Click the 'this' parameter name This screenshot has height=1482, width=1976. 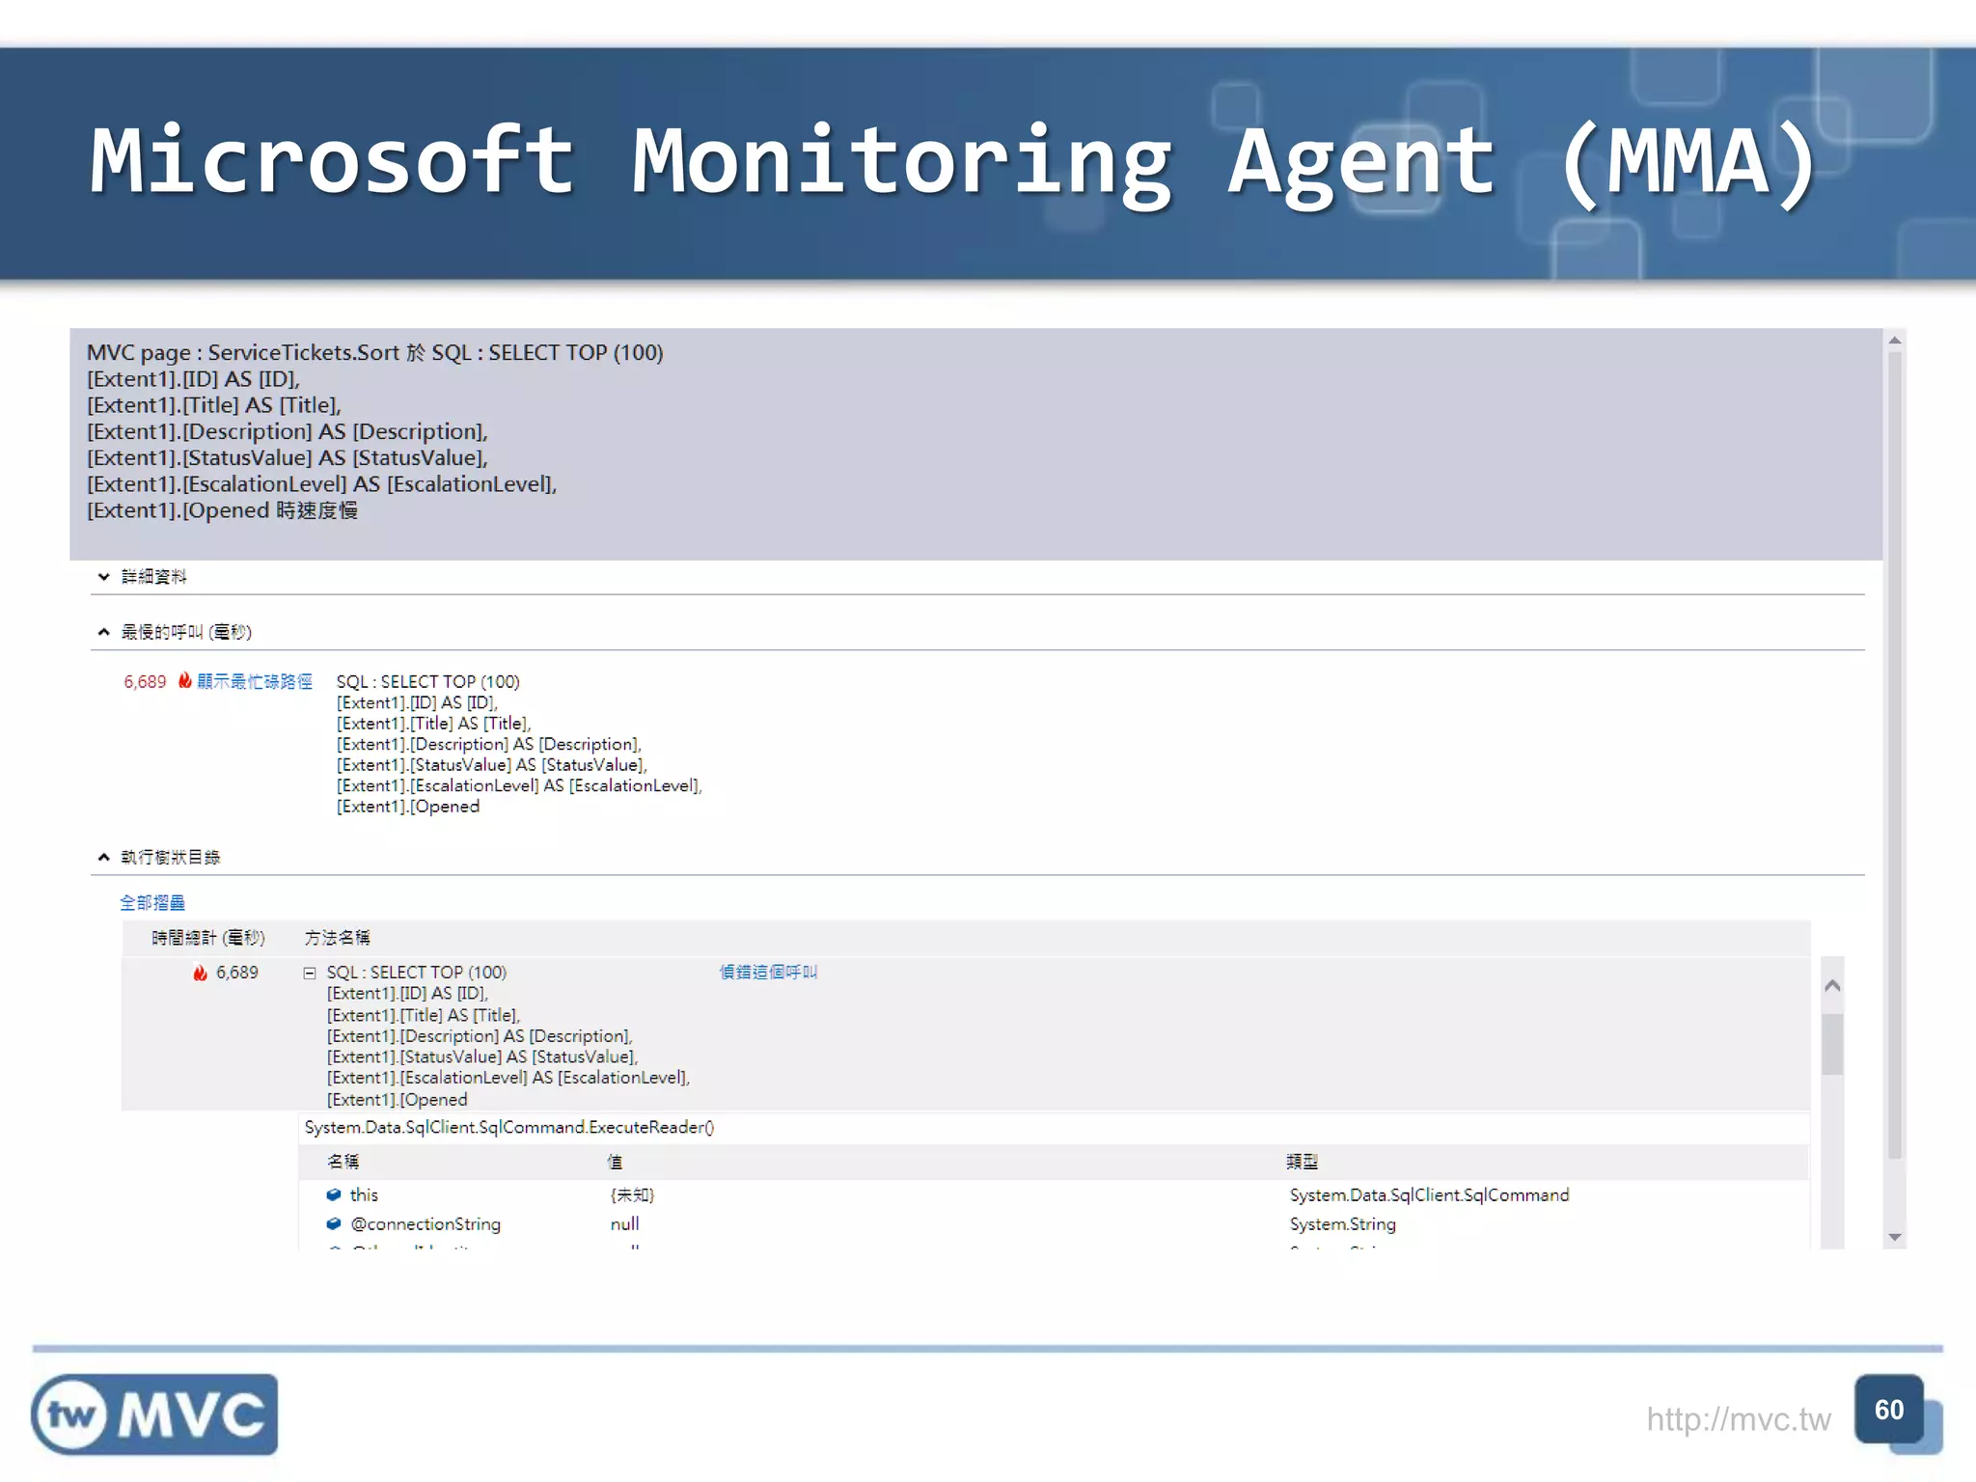click(364, 1194)
